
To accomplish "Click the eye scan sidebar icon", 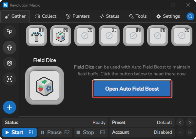I will 10,79.
